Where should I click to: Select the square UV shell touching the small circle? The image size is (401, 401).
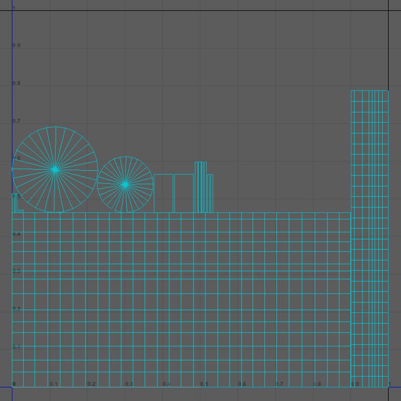[164, 193]
